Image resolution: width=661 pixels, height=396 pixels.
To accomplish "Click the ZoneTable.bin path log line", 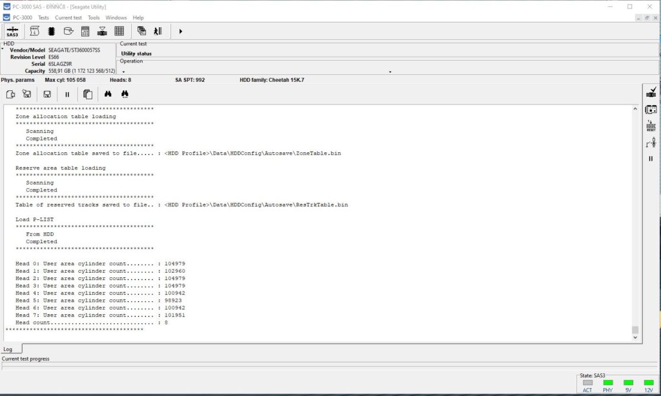I will pyautogui.click(x=178, y=153).
